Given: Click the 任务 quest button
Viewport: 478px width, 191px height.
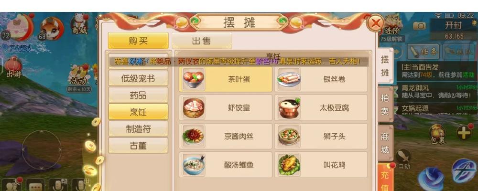Looking at the screenshot, I should 423,52.
